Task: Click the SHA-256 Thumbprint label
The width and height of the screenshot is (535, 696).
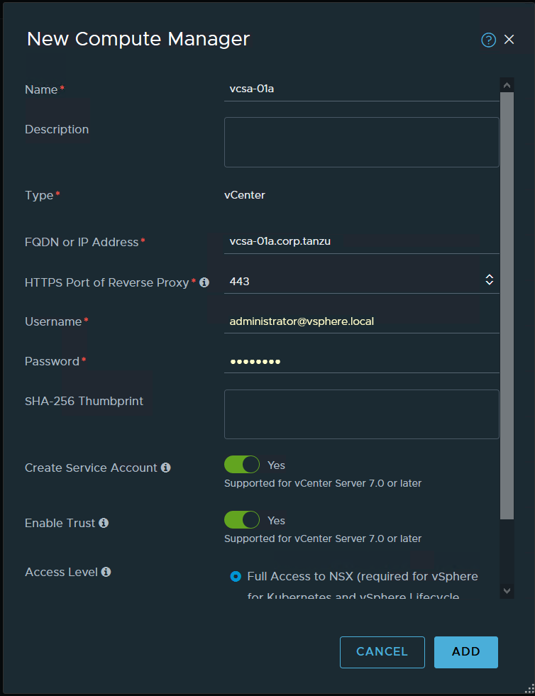Action: pyautogui.click(x=84, y=402)
